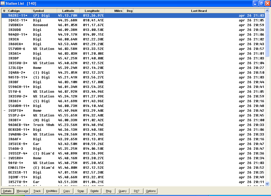Minimize the Station List window
Screen dimensions: 271x196
[255, 3]
